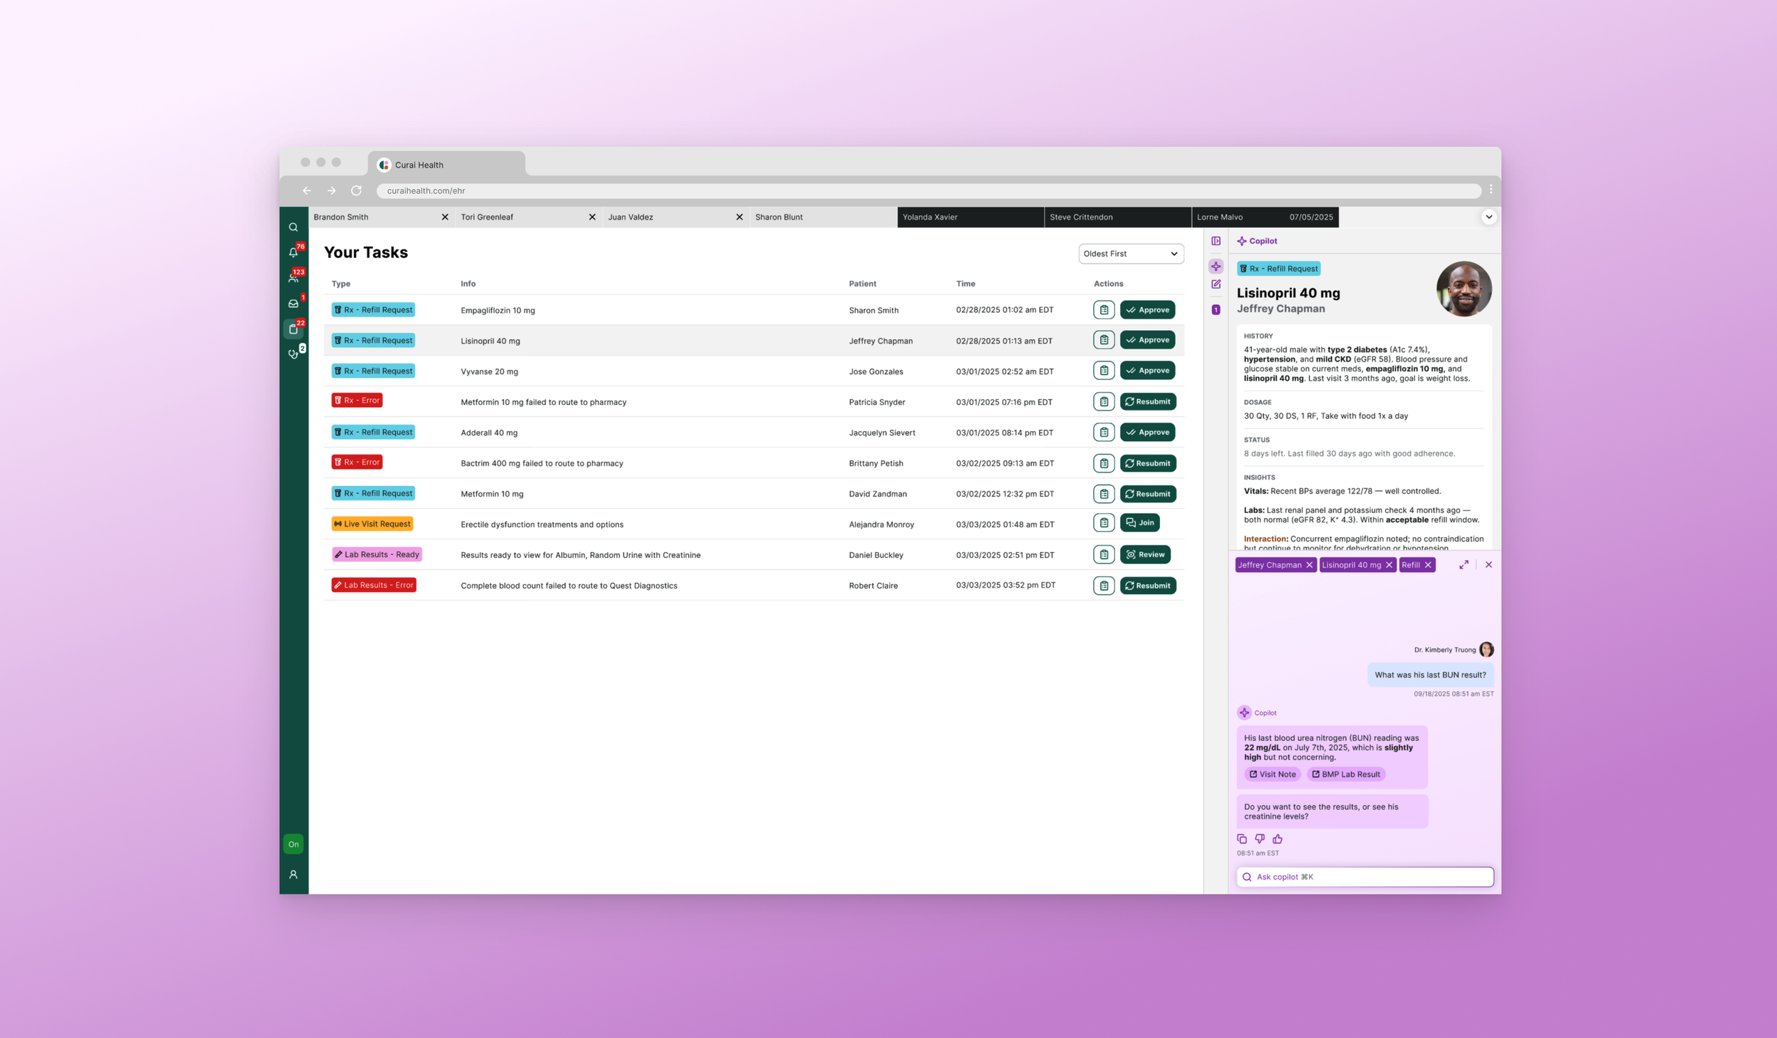Approve the Vyvanse 20 mg refill
This screenshot has height=1038, width=1777.
click(1147, 371)
